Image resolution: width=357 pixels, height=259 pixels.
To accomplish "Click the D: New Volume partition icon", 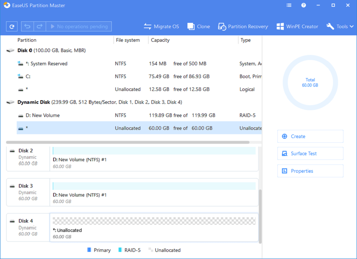I will tap(21, 116).
